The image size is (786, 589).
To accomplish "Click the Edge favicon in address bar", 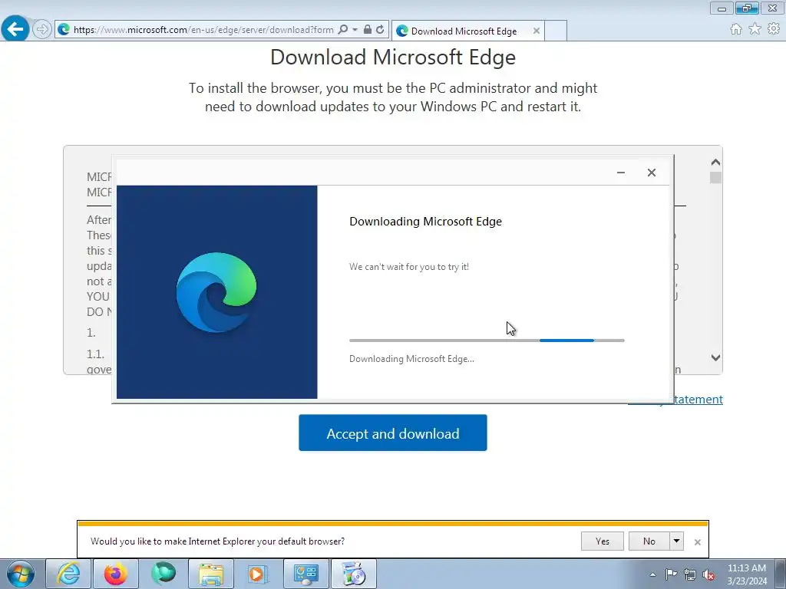I will 64,30.
